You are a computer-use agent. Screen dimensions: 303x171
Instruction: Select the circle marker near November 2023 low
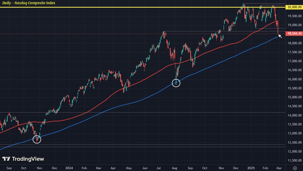point(37,139)
